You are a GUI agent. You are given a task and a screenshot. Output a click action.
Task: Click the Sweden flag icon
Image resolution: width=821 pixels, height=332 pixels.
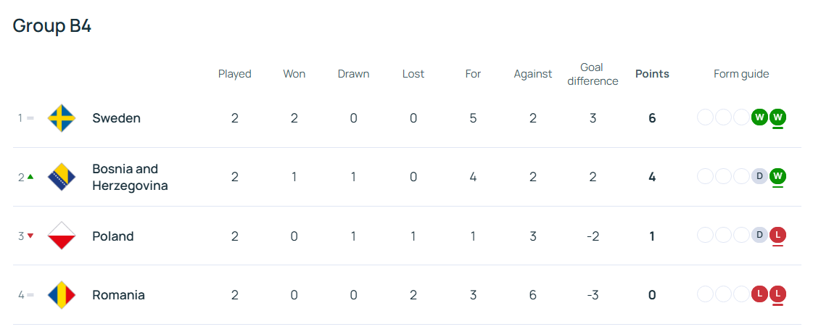click(62, 118)
